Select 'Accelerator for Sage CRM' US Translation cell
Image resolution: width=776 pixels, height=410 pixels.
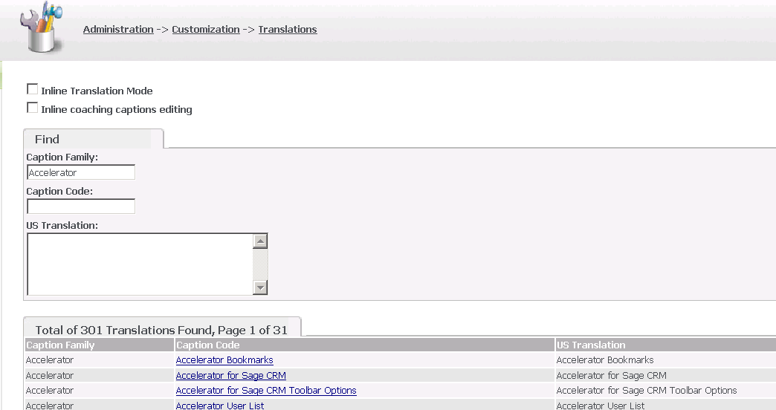[666, 375]
